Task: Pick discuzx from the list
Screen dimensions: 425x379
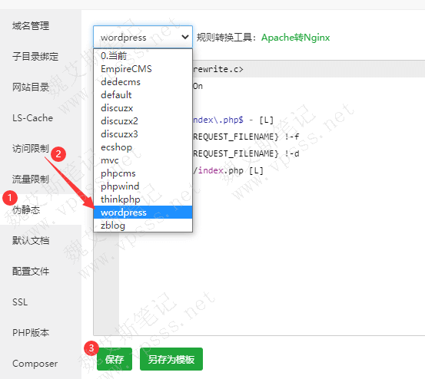Action: pos(143,108)
